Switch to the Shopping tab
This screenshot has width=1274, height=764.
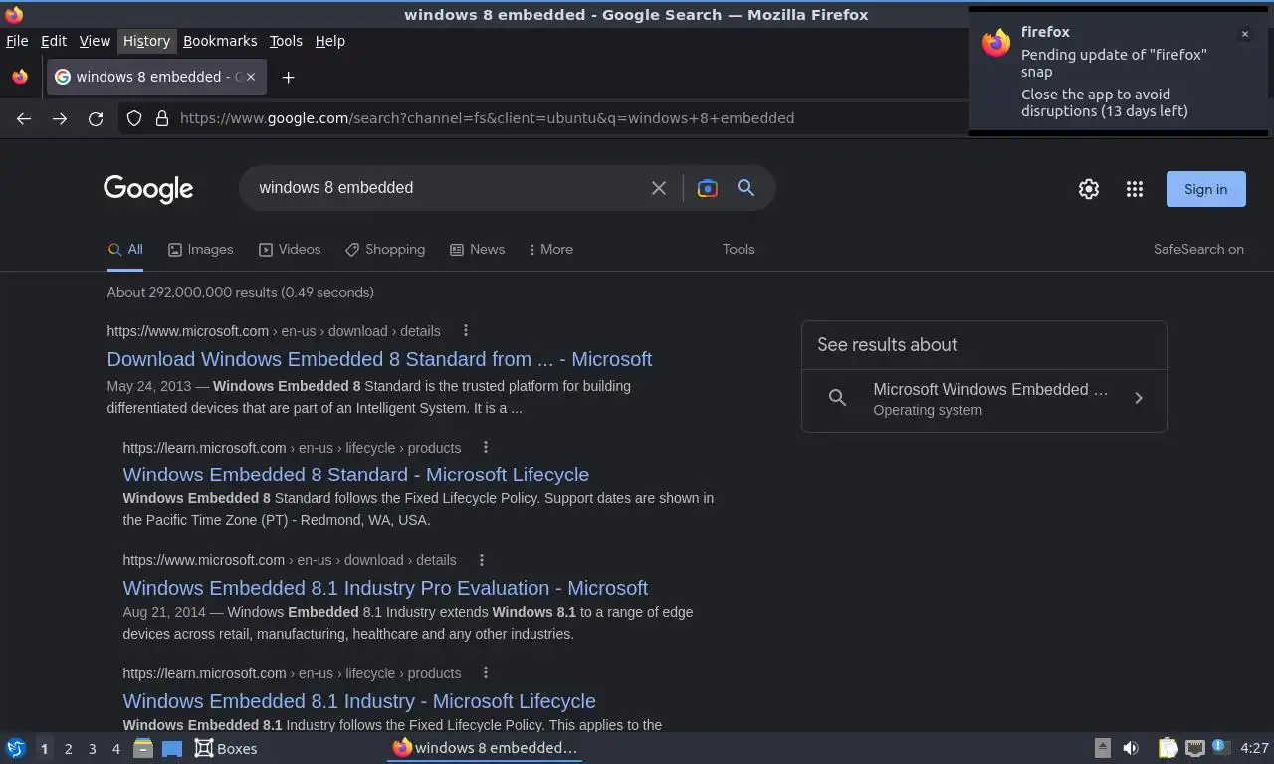pos(385,250)
